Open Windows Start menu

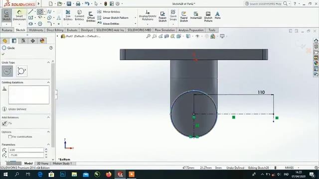[x=5, y=175]
